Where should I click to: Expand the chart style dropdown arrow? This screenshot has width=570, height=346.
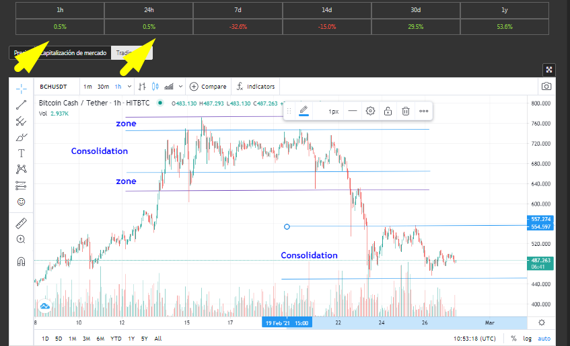(180, 87)
